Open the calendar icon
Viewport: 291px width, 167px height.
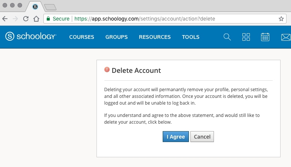pos(265,37)
